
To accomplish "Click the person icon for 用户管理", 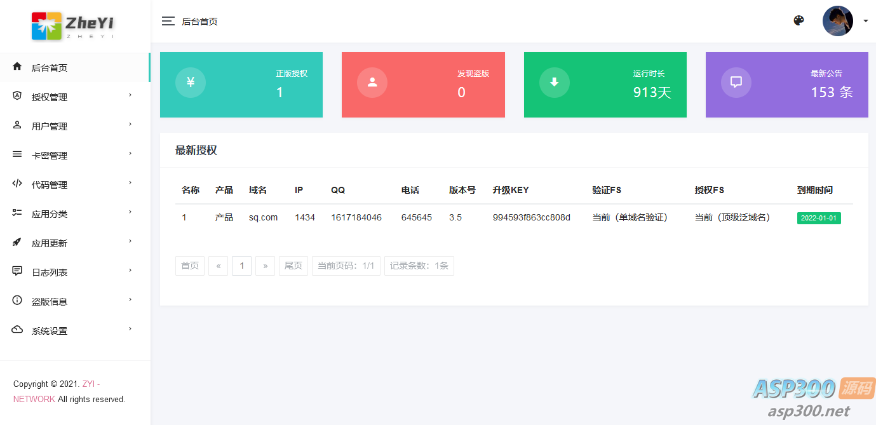I will point(17,125).
